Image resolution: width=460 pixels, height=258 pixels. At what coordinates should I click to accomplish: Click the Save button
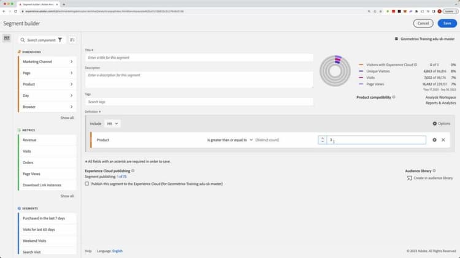click(447, 23)
